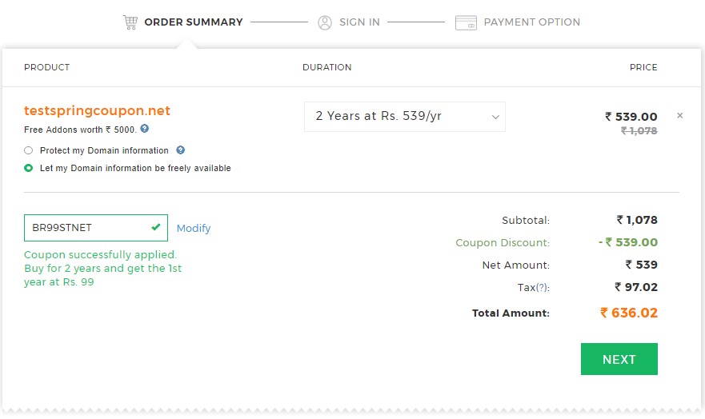Click the testspringcoupon.net domain name

tap(97, 110)
